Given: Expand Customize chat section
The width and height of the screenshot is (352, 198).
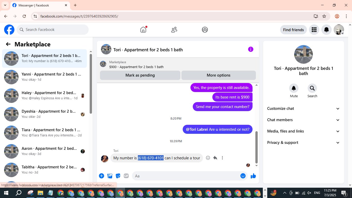Looking at the screenshot, I should (x=304, y=109).
